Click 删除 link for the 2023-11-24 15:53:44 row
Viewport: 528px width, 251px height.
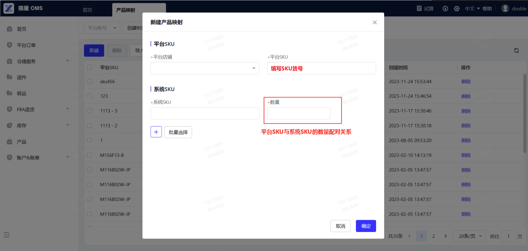tap(466, 82)
